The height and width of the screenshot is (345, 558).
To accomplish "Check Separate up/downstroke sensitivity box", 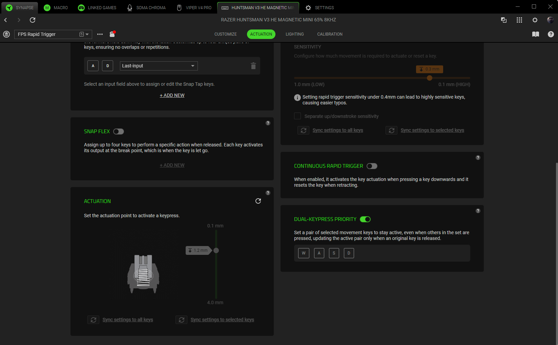I will (297, 116).
